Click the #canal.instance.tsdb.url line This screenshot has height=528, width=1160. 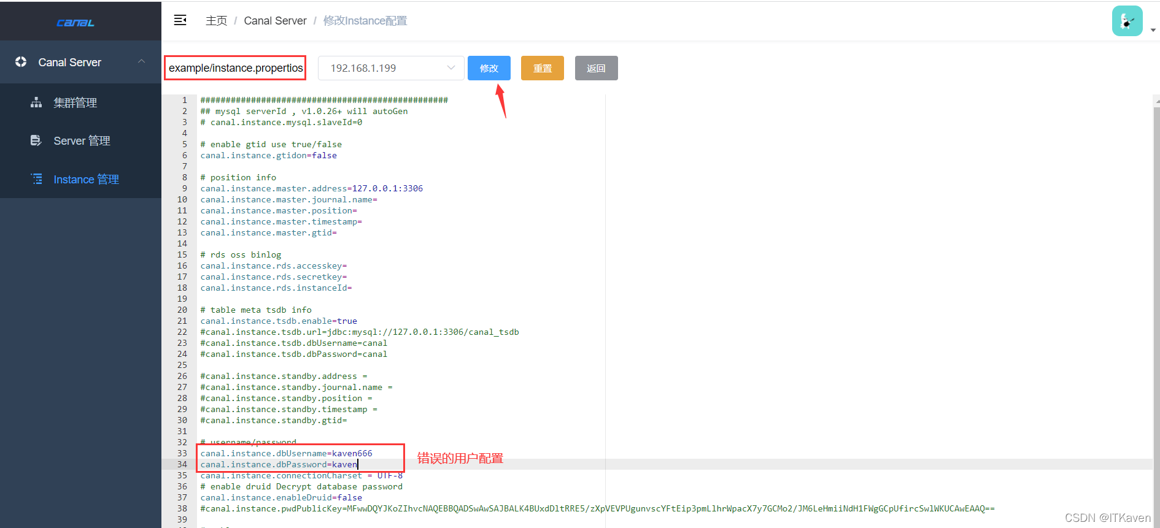pyautogui.click(x=360, y=332)
